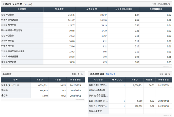Click the 상장주식수내비중 column header
Image resolution: width=174 pixels, height=117 pixels.
124,9
